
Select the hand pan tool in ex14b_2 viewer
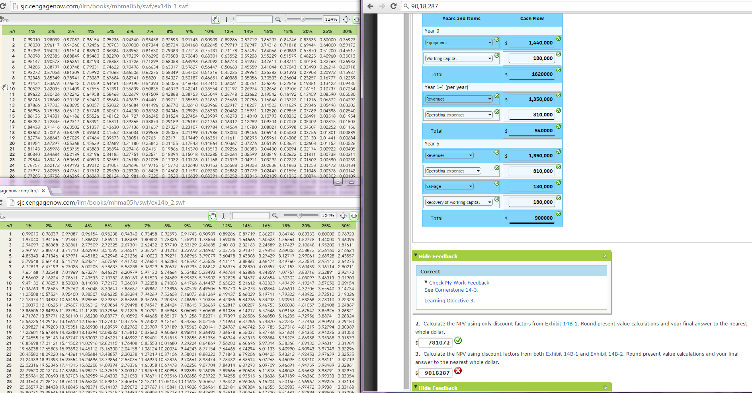(x=213, y=216)
